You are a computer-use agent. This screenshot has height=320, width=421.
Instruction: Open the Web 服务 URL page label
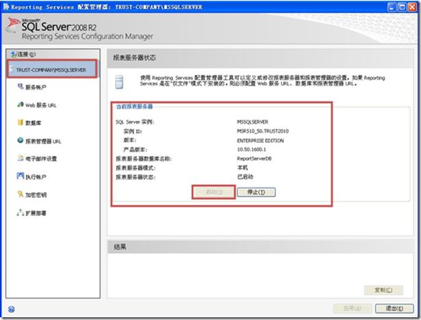[x=41, y=105]
